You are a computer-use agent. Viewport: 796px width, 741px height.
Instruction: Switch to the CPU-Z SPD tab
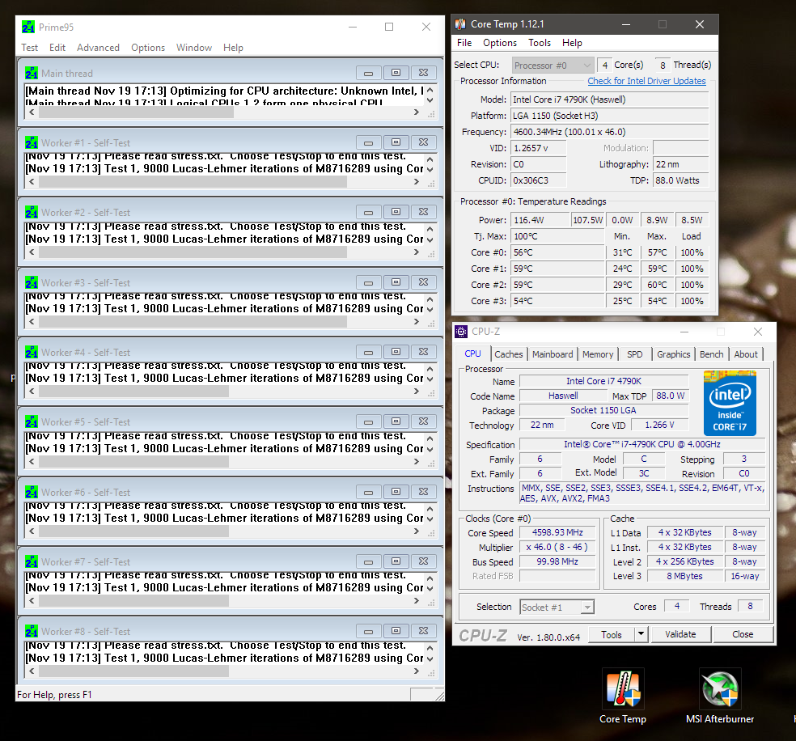[634, 354]
